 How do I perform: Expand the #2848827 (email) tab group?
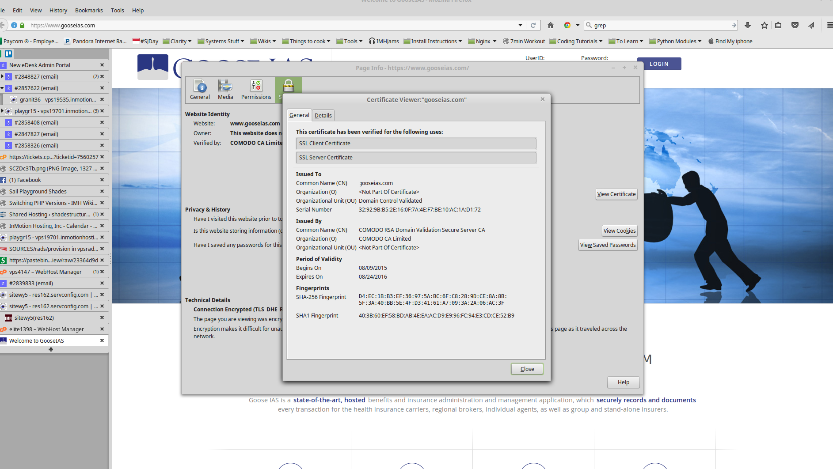pyautogui.click(x=2, y=76)
